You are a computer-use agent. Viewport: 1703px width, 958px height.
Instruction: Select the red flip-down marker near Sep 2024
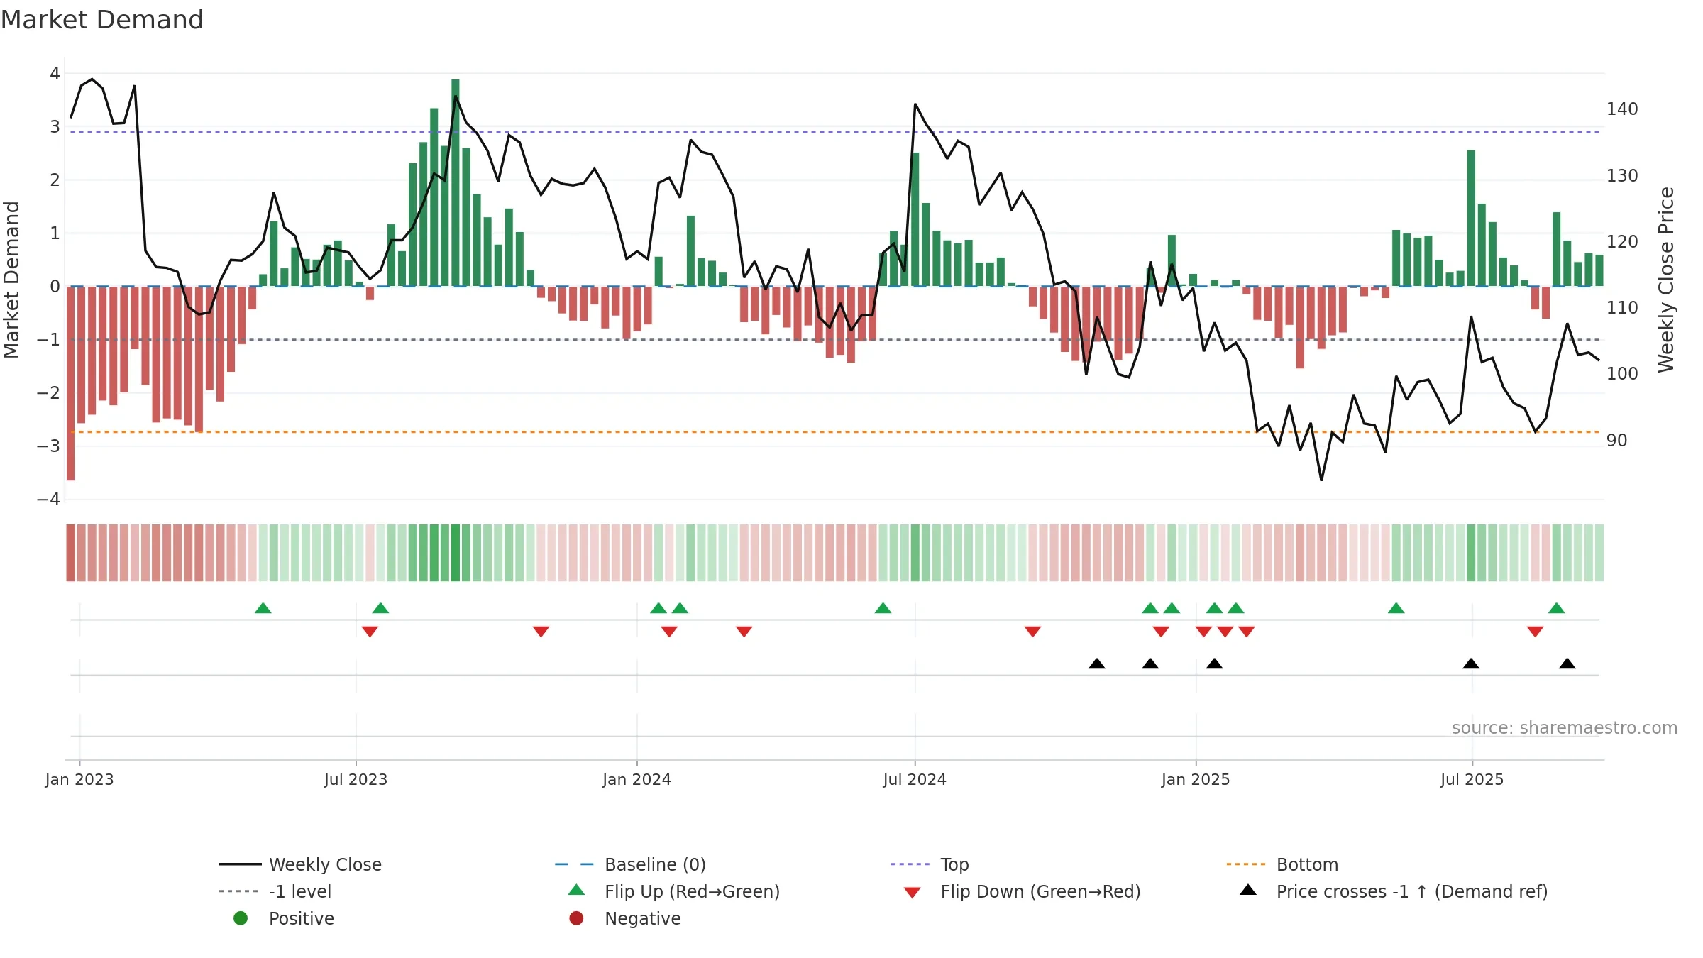tap(1033, 632)
